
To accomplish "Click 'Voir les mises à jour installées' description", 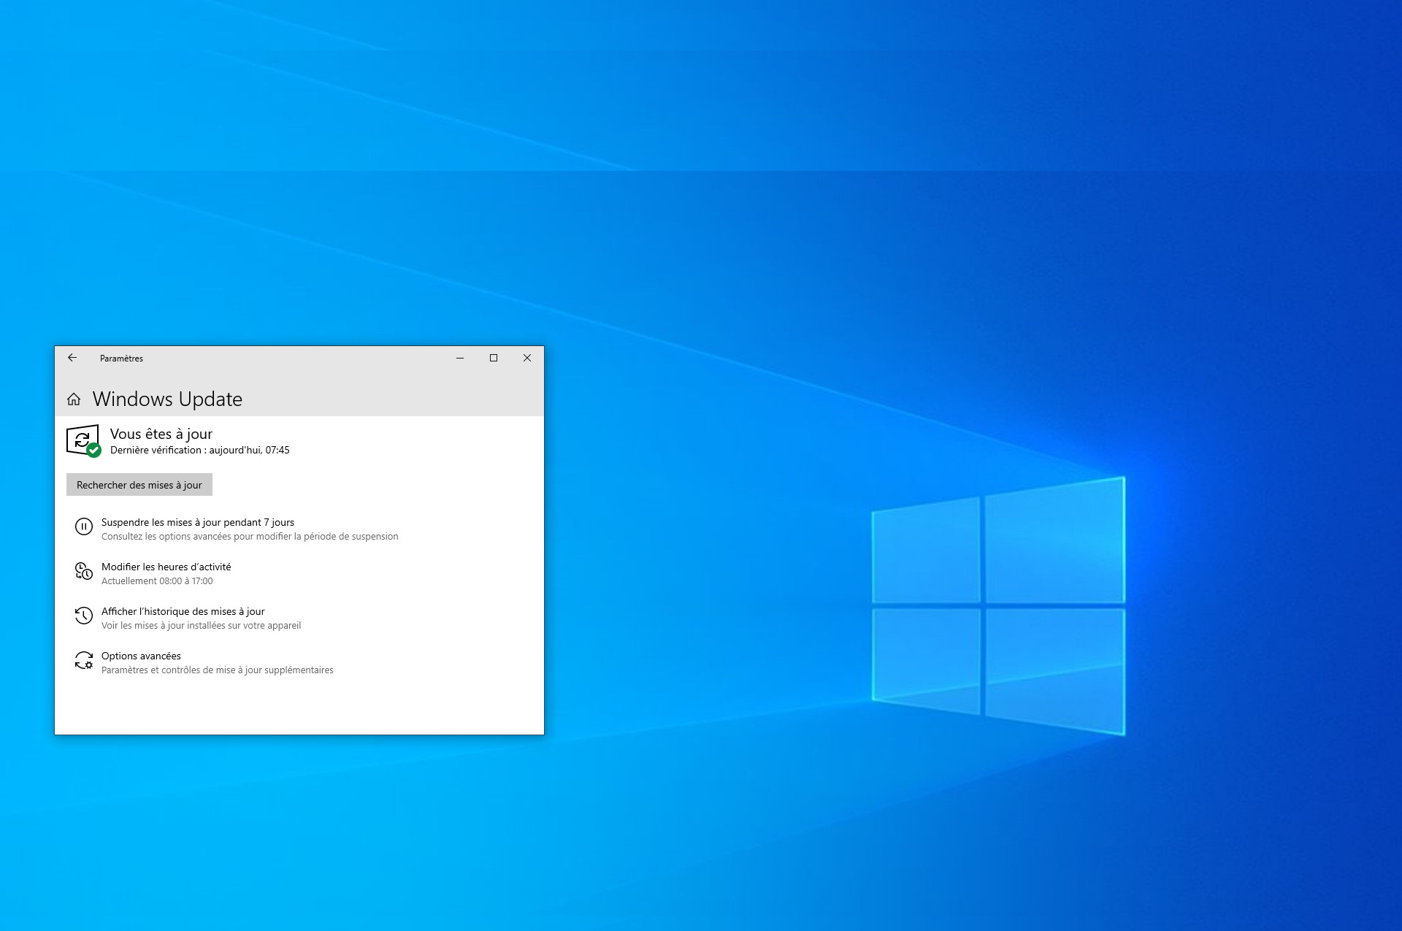I will [201, 626].
